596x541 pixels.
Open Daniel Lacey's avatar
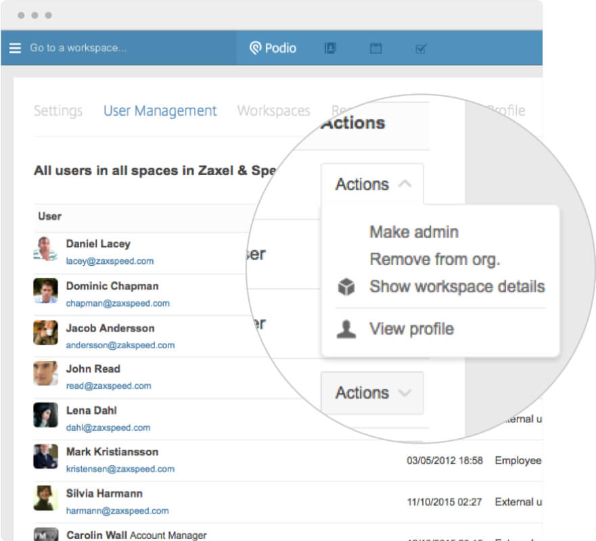[45, 249]
